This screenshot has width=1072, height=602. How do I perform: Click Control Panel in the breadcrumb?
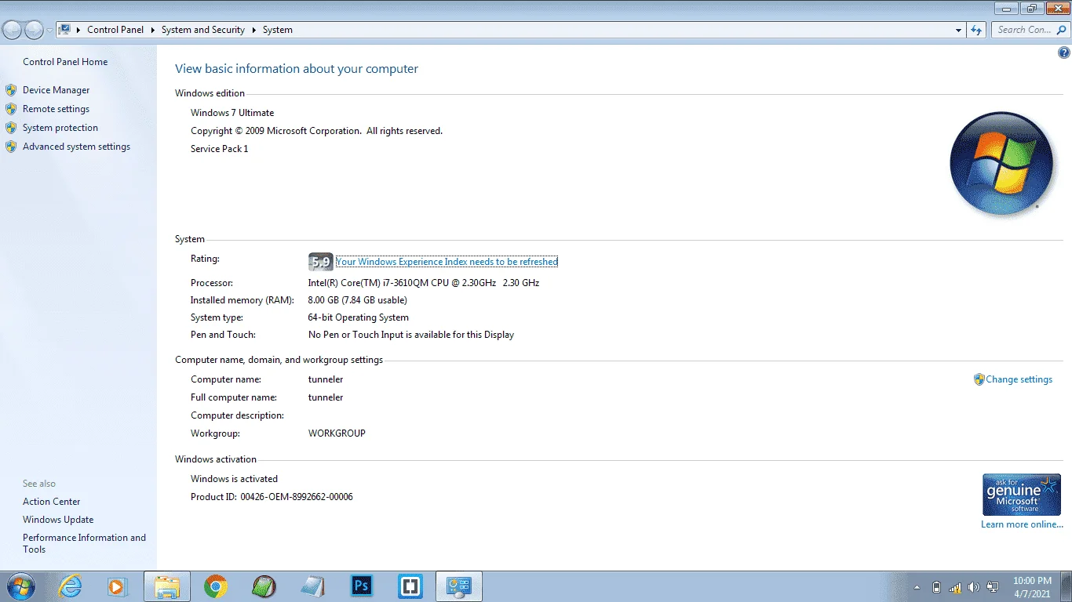[115, 30]
